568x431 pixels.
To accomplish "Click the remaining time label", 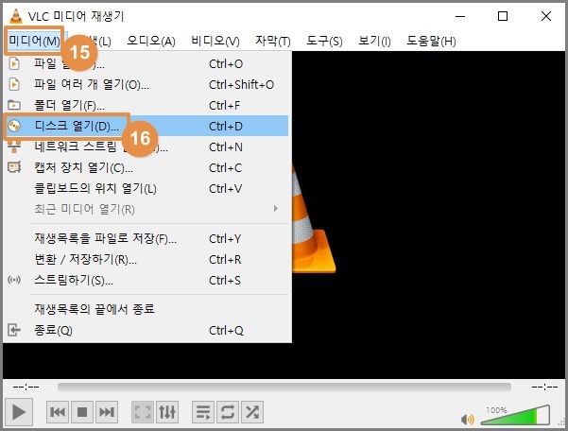I will tap(544, 388).
